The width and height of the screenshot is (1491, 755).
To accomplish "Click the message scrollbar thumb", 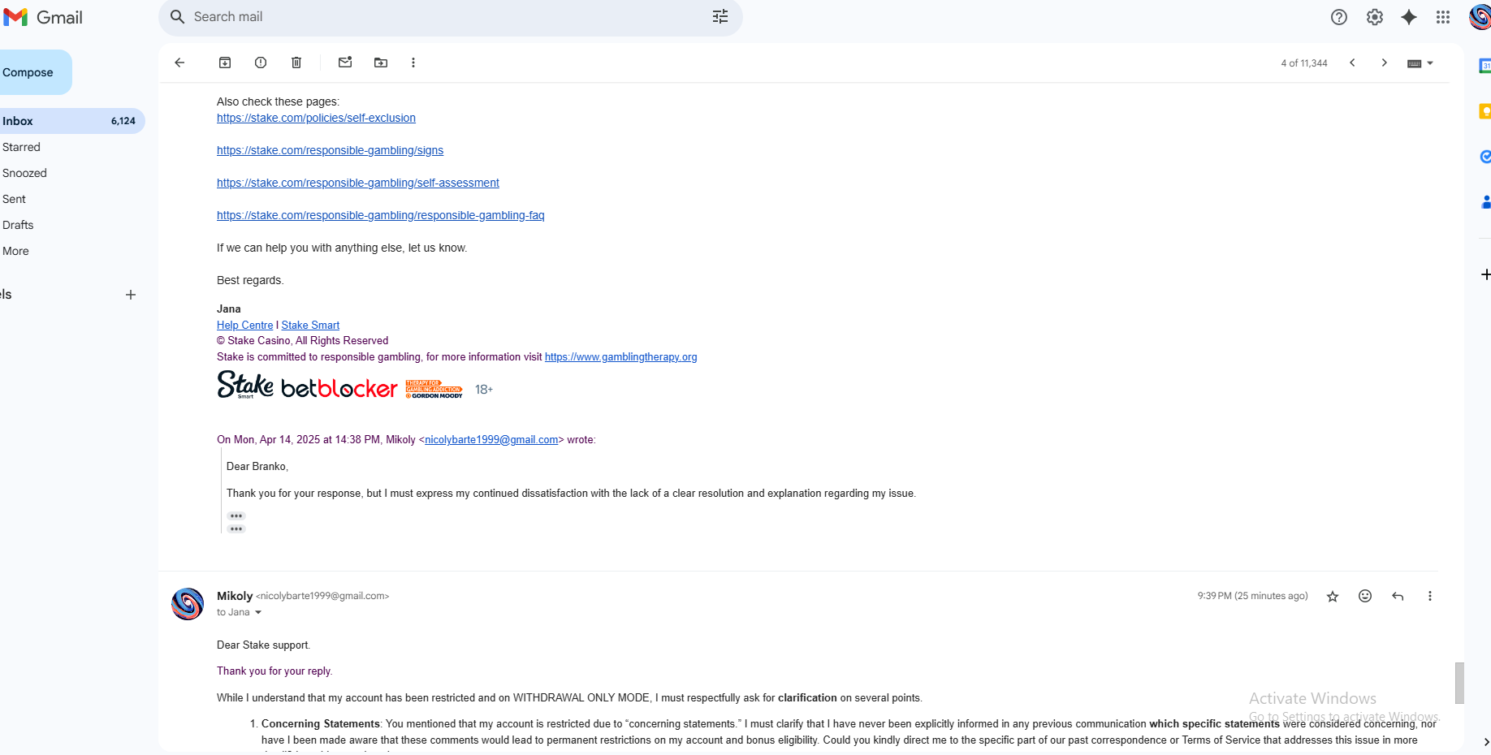I will coord(1459,683).
